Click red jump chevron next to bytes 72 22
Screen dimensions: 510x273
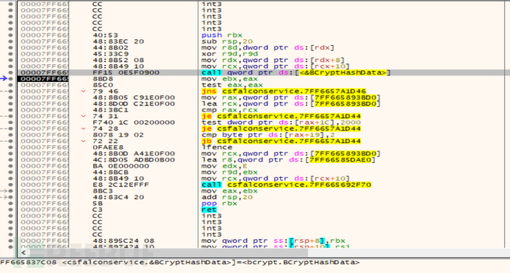click(x=84, y=141)
